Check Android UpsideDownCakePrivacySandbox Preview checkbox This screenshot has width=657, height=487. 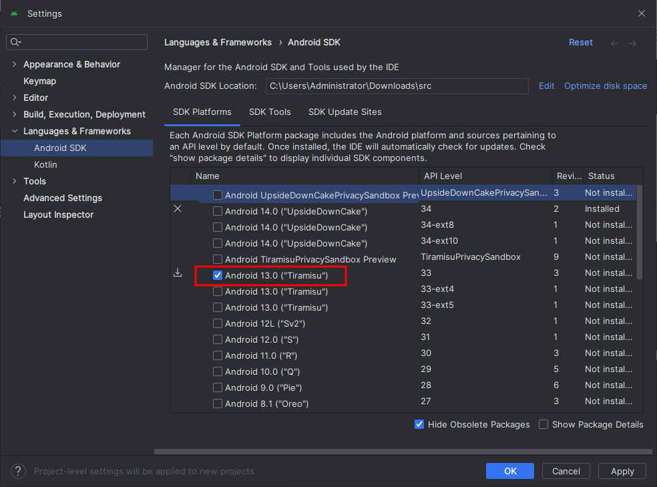218,195
